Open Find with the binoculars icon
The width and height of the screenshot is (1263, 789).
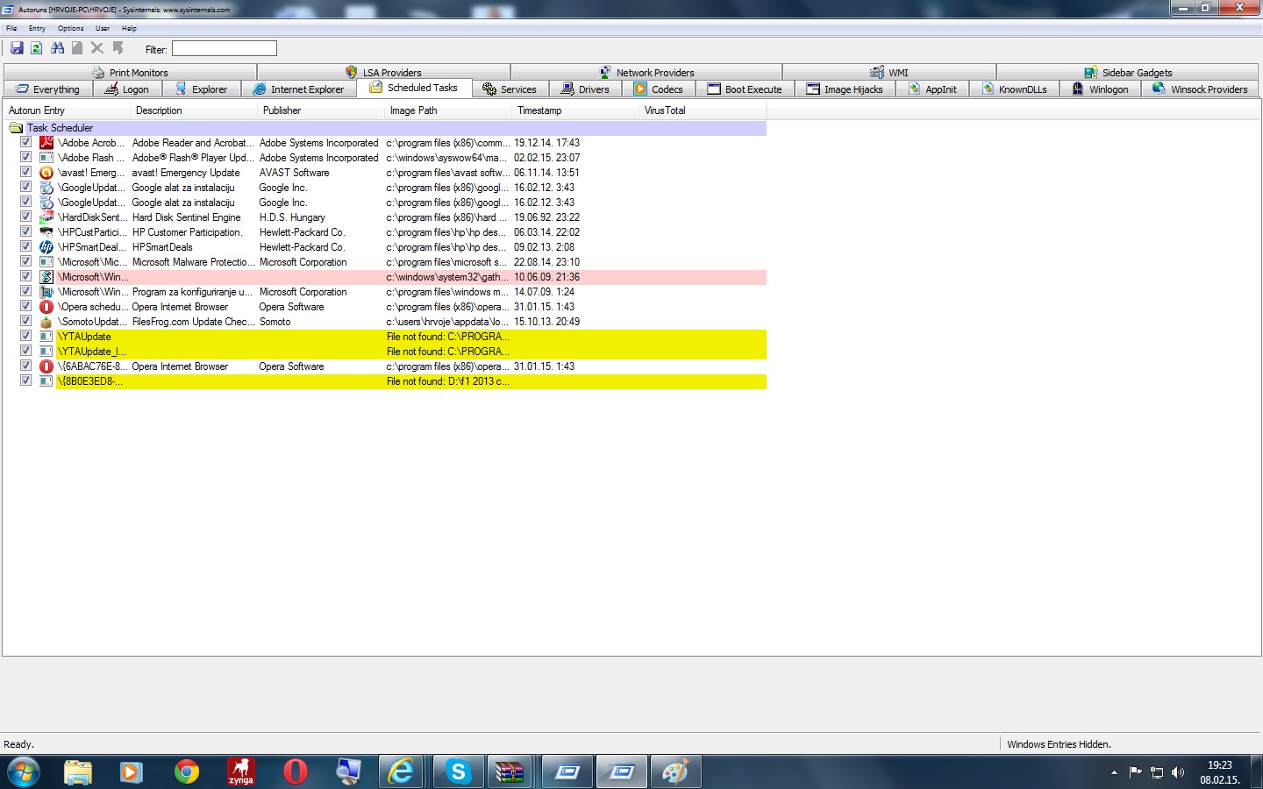pos(57,48)
